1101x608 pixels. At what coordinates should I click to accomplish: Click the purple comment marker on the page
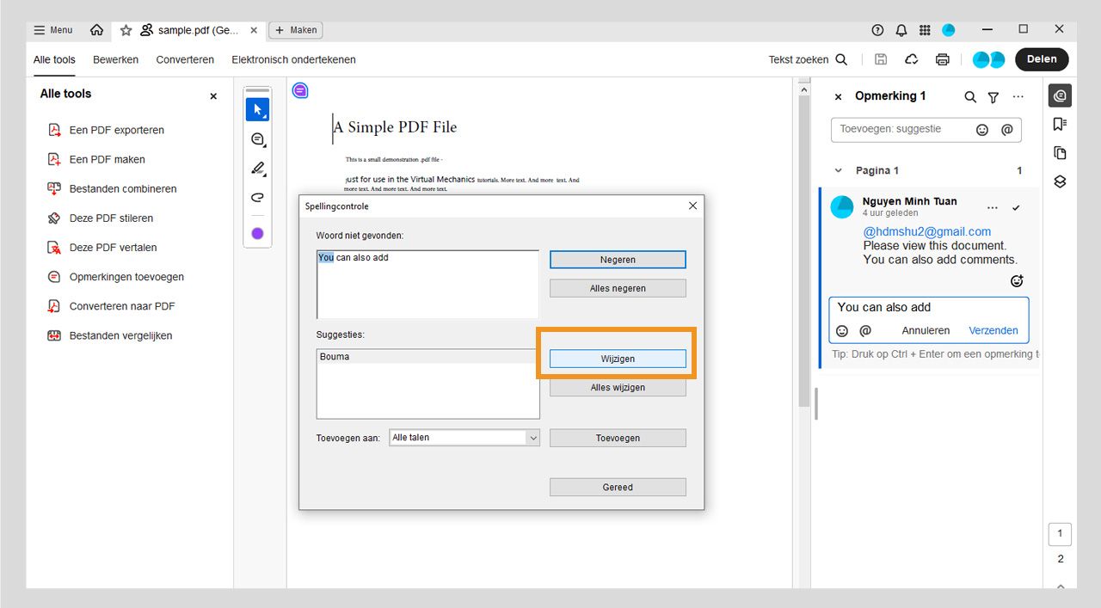[300, 90]
